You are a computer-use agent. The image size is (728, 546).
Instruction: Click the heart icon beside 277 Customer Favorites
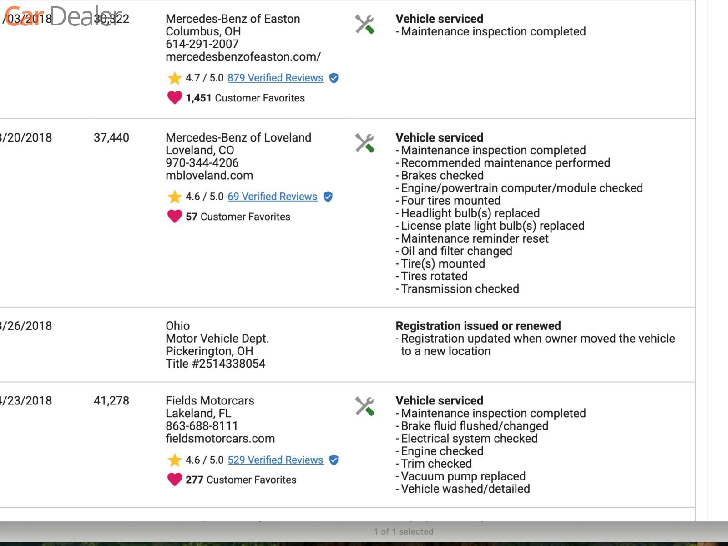174,480
